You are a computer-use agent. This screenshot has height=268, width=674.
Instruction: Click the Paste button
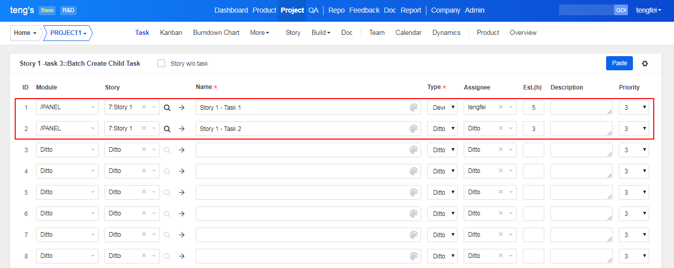[619, 63]
